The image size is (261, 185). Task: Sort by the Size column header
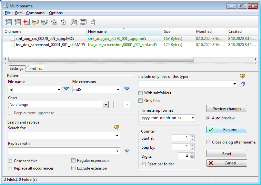[178, 32]
